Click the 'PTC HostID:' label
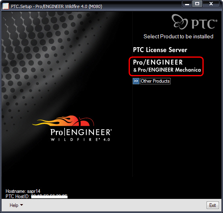This screenshot has width=223, height=213. (17, 196)
